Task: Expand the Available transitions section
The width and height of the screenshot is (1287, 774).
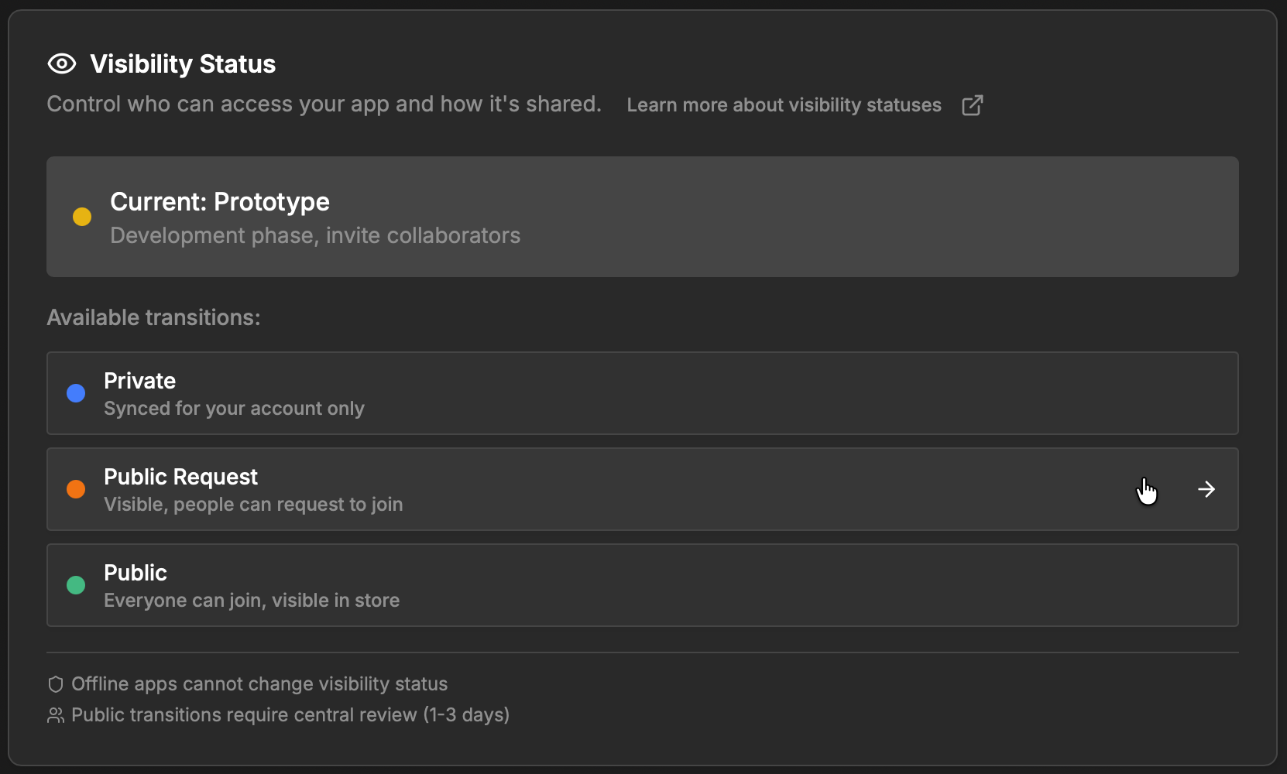Action: (x=153, y=317)
